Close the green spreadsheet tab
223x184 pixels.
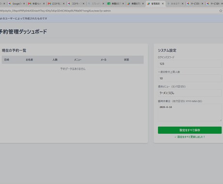click(123, 3)
